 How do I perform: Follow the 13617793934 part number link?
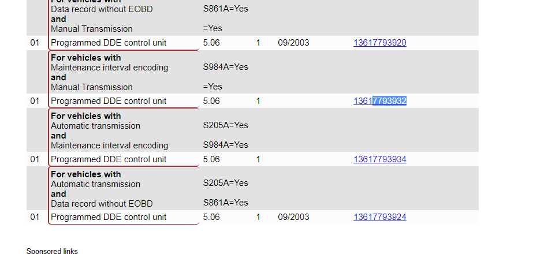tap(379, 159)
